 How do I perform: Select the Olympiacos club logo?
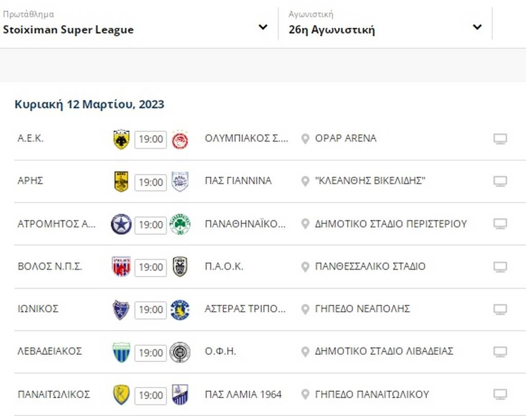[x=180, y=138]
